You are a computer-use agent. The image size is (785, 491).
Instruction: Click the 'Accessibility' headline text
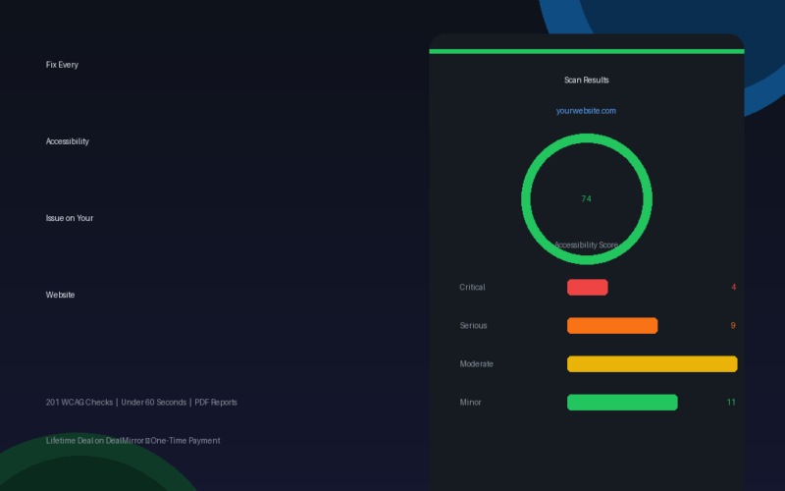(67, 141)
